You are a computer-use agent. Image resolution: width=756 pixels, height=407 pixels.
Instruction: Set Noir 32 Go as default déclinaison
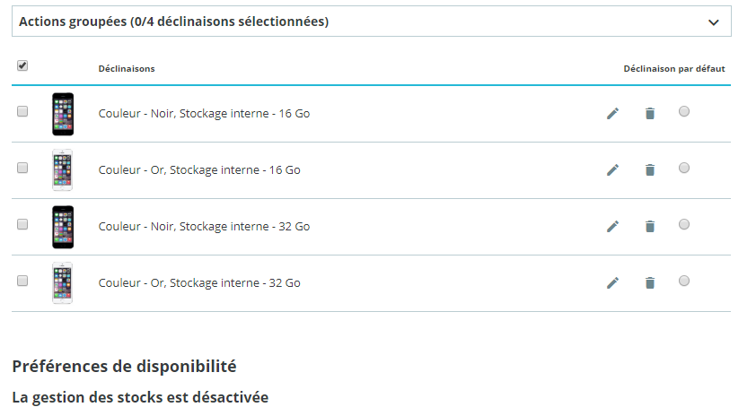tap(683, 224)
